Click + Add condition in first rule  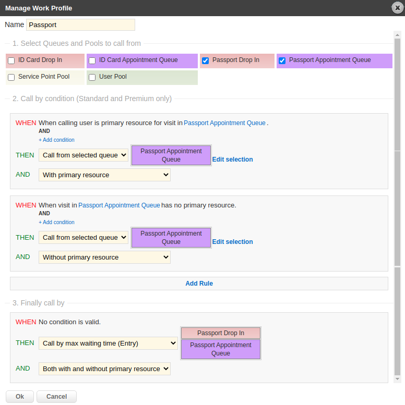56,140
